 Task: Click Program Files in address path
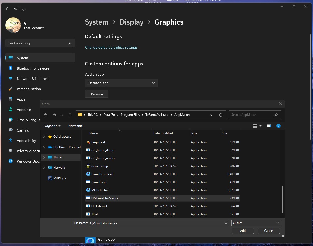click(130, 115)
